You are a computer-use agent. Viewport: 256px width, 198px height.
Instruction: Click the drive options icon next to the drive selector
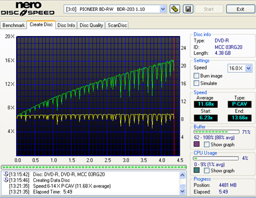175,9
